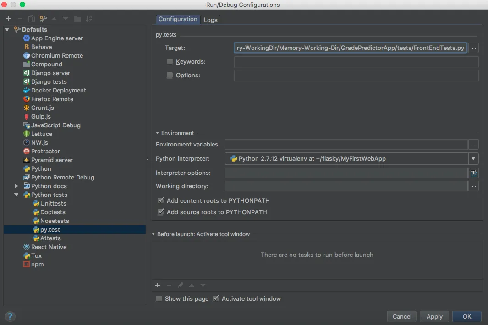This screenshot has height=325, width=488.
Task: Uncheck Add content roots to PYTHONPATH
Action: point(160,200)
